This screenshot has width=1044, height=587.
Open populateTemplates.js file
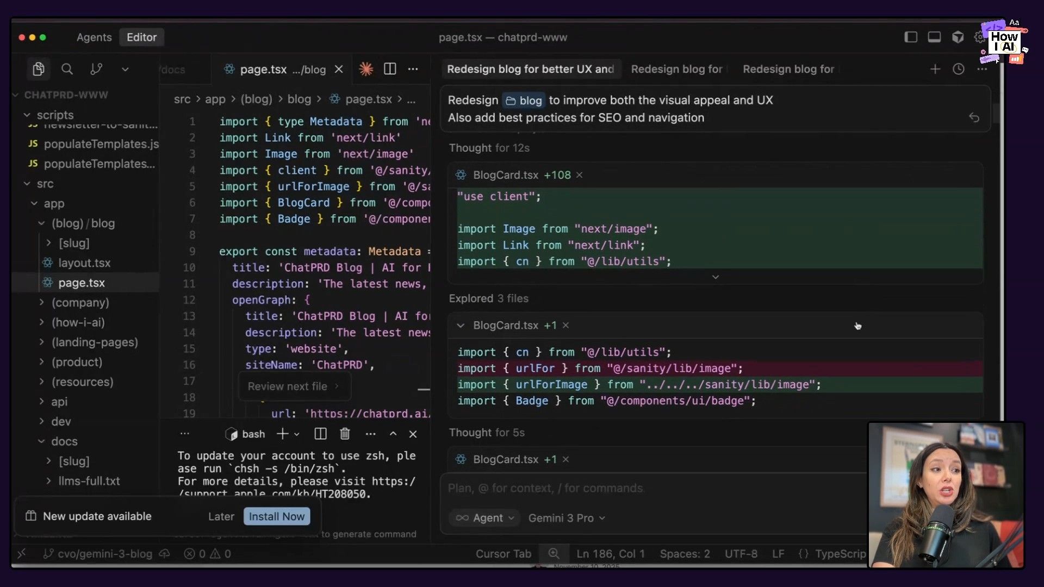click(x=101, y=144)
